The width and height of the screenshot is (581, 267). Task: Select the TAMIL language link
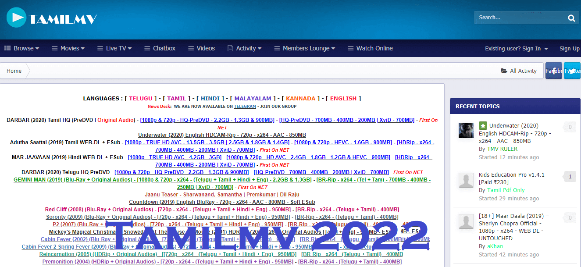[x=177, y=98]
